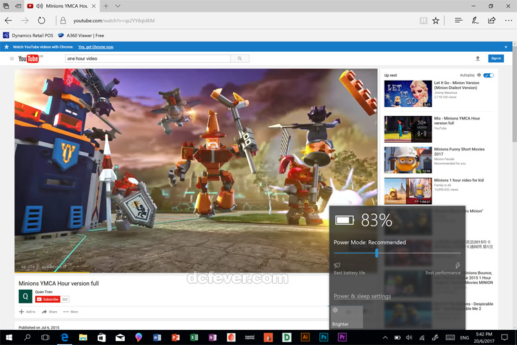
Task: Open Let It Go Minion Version thumbnail
Action: click(408, 94)
